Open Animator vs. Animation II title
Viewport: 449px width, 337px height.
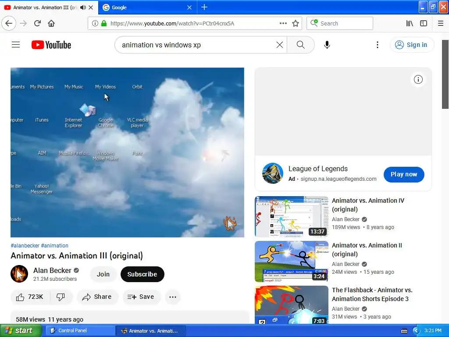click(367, 250)
